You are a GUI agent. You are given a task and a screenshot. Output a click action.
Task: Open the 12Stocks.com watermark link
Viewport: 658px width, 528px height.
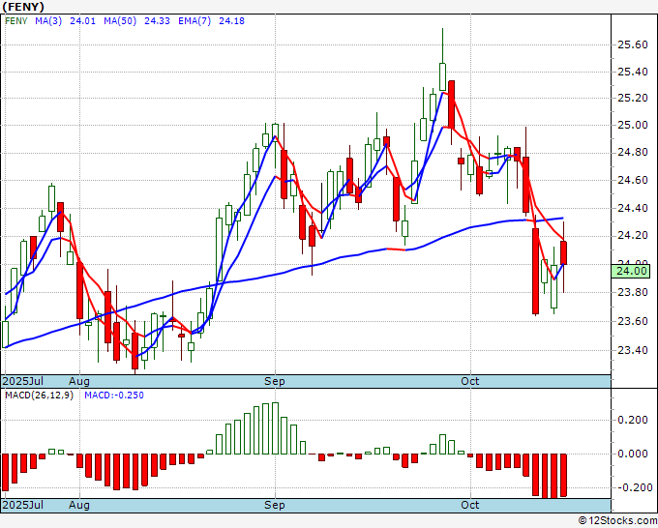point(616,520)
